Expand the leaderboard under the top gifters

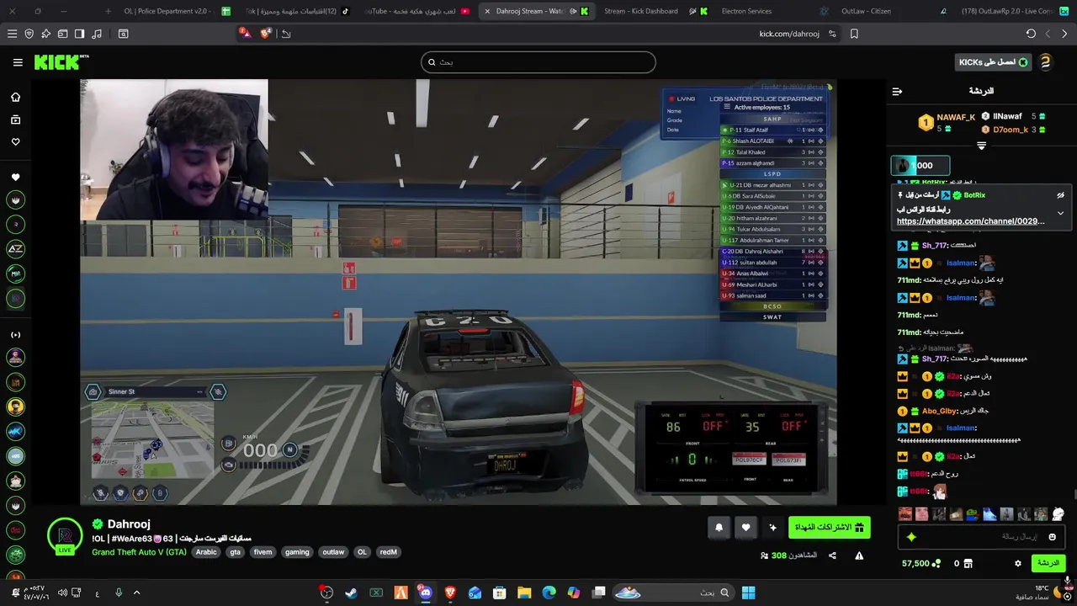point(981,146)
